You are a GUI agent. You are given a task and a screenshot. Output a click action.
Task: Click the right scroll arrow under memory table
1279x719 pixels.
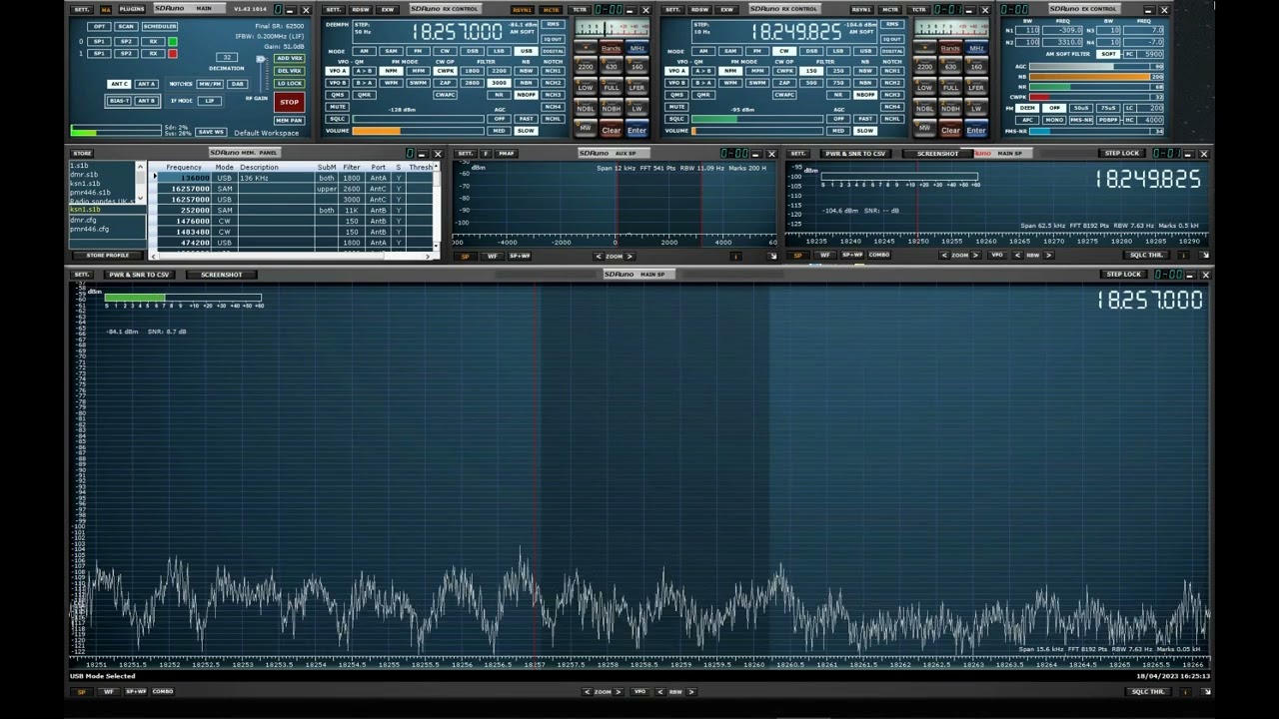tap(428, 256)
